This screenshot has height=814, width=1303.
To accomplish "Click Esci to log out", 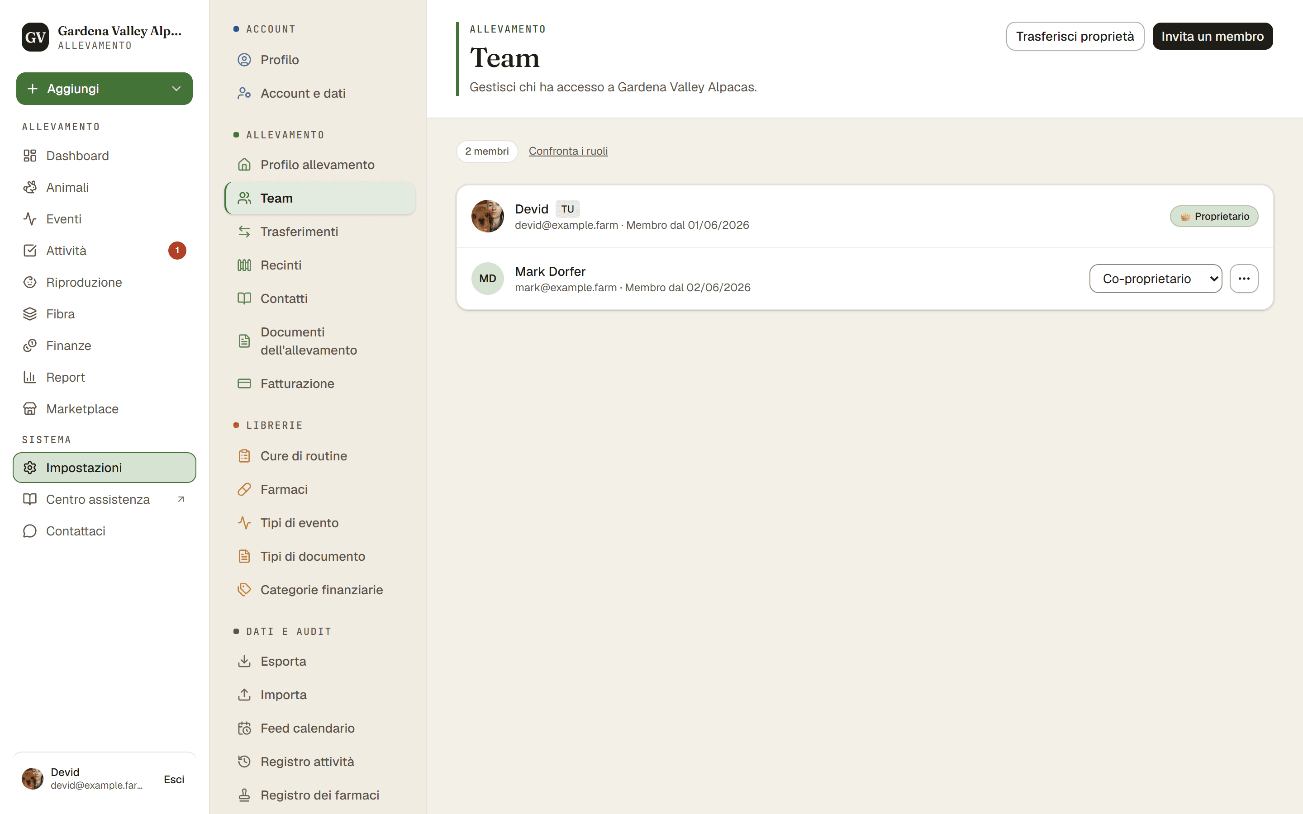I will point(174,780).
